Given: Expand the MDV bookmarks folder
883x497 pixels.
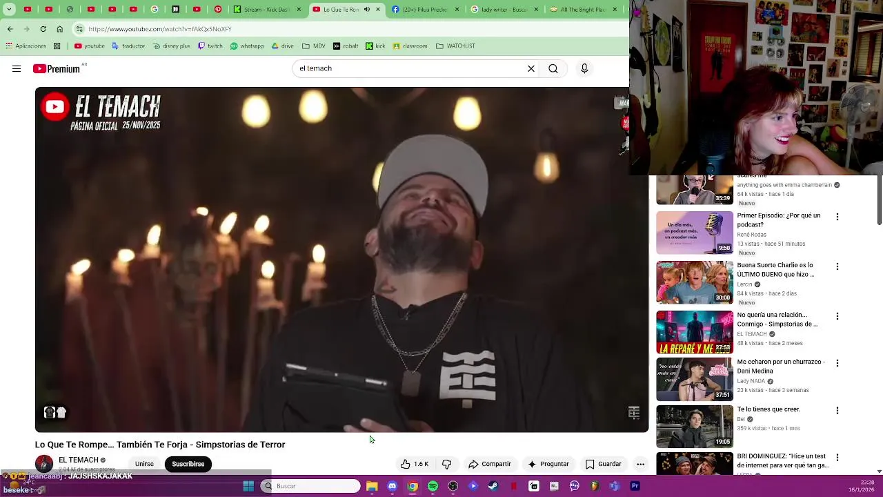Looking at the screenshot, I should click(x=313, y=46).
